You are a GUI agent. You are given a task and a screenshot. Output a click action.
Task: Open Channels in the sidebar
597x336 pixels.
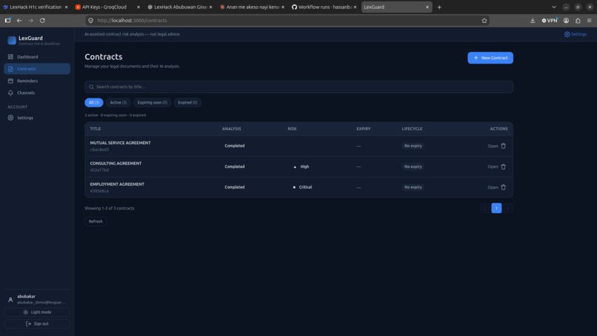[x=37, y=93]
